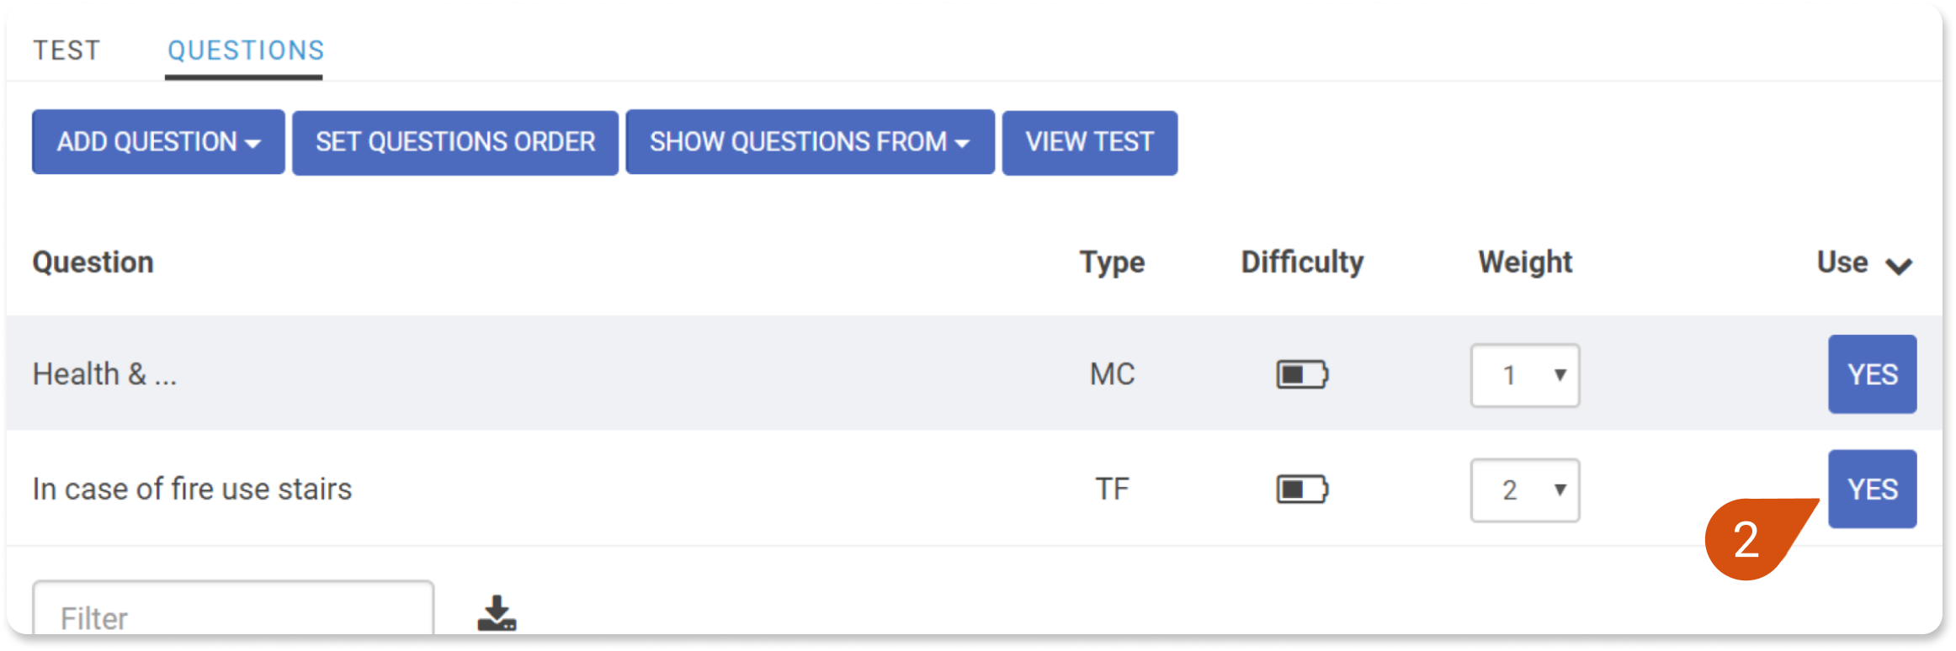
Task: Open the 'In case of fire use stairs' question
Action: (x=192, y=489)
